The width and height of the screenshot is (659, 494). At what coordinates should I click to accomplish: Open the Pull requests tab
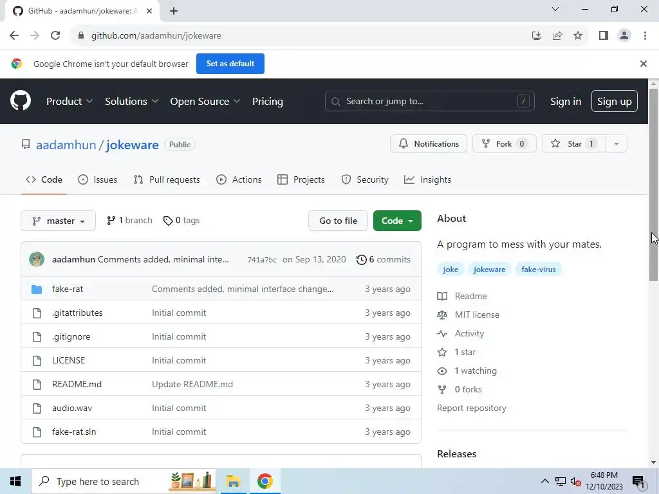167,180
